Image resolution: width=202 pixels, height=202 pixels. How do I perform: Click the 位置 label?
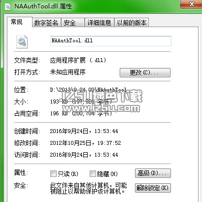[21, 90]
